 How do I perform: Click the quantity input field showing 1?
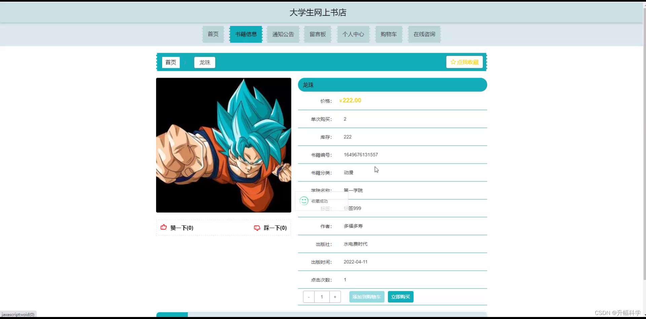(322, 297)
